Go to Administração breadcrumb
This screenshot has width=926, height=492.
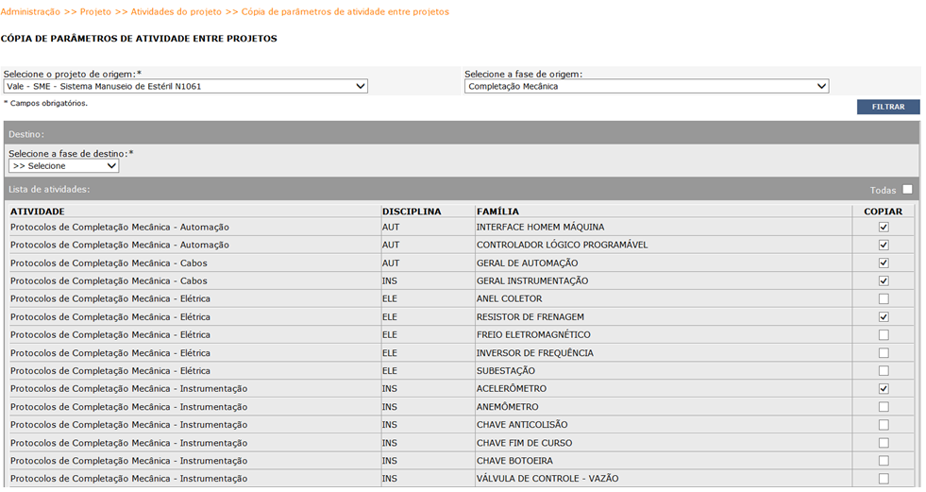click(30, 12)
